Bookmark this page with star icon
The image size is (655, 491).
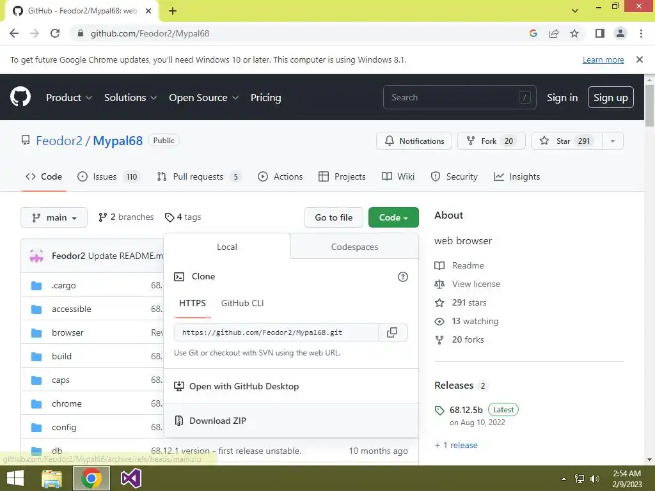(x=574, y=33)
